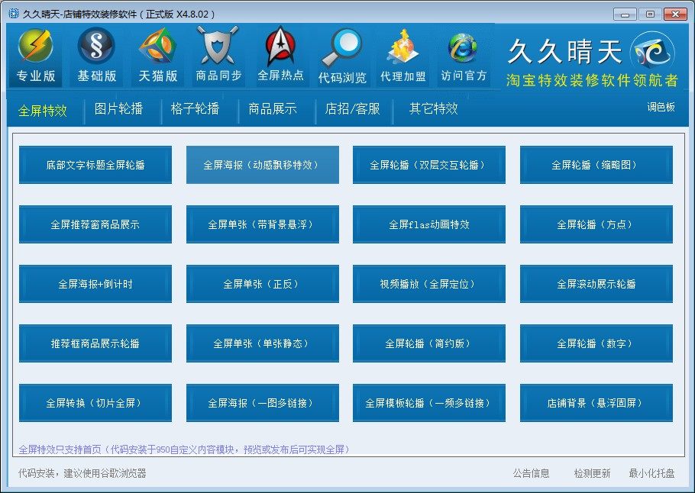Screen dimensions: 695x493
Task: Select the 基础版 section-symbol icon
Action: click(96, 47)
